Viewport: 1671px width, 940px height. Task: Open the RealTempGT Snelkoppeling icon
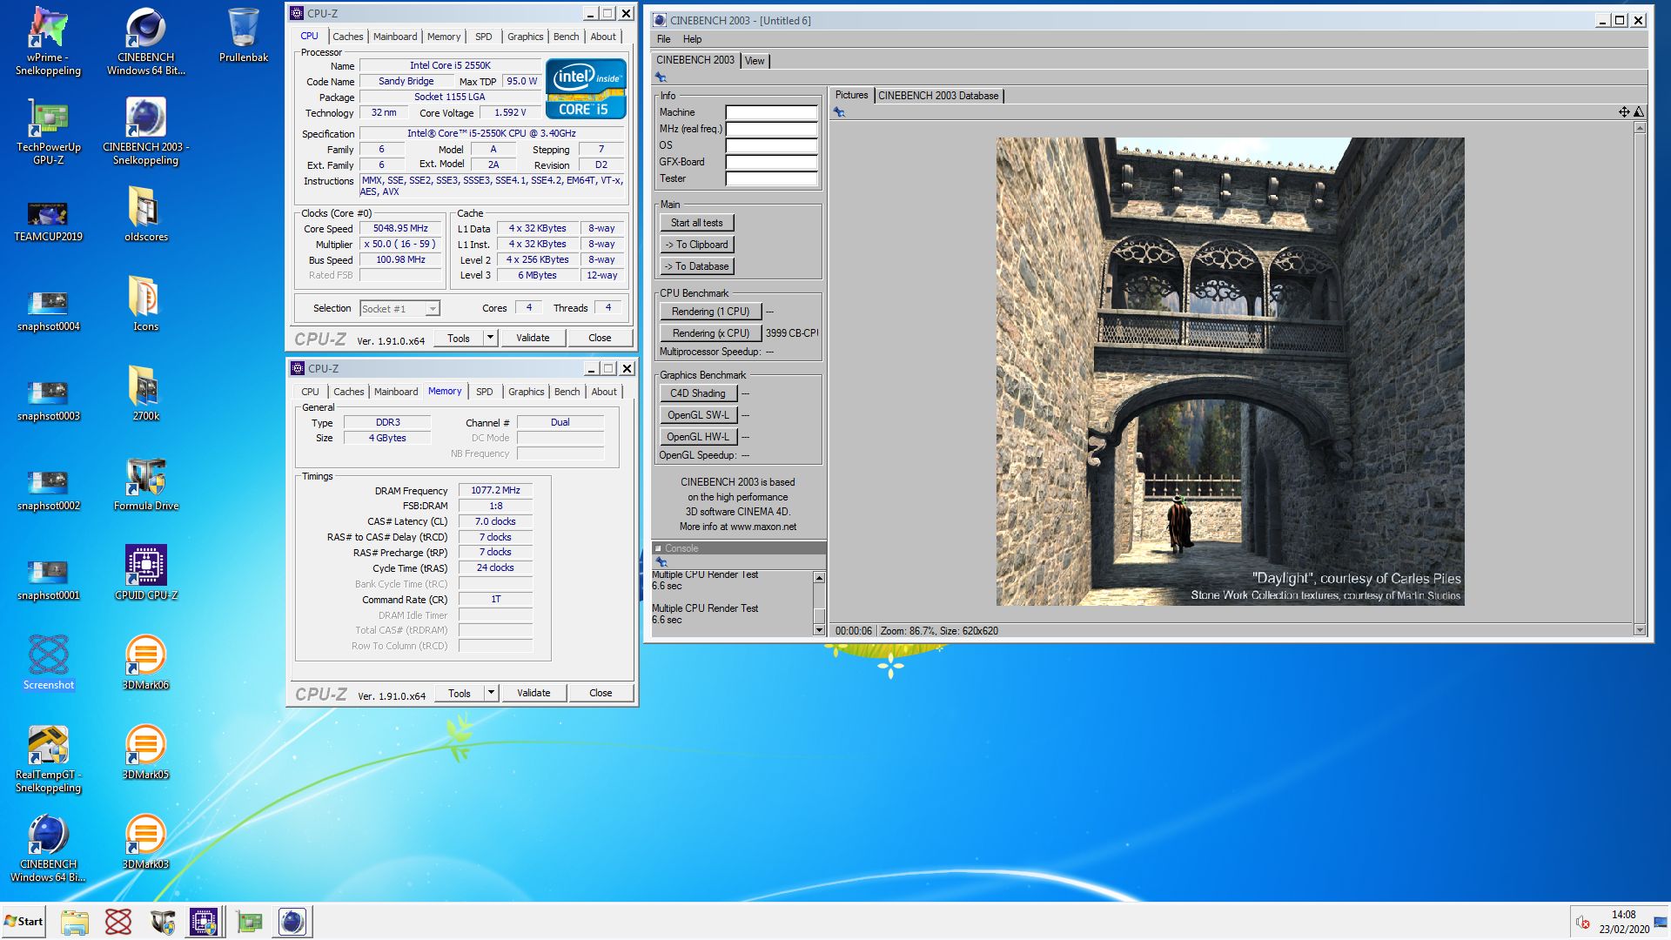pos(48,759)
